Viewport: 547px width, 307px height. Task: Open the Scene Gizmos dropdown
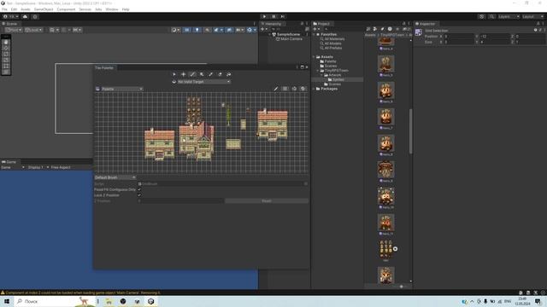click(x=251, y=30)
